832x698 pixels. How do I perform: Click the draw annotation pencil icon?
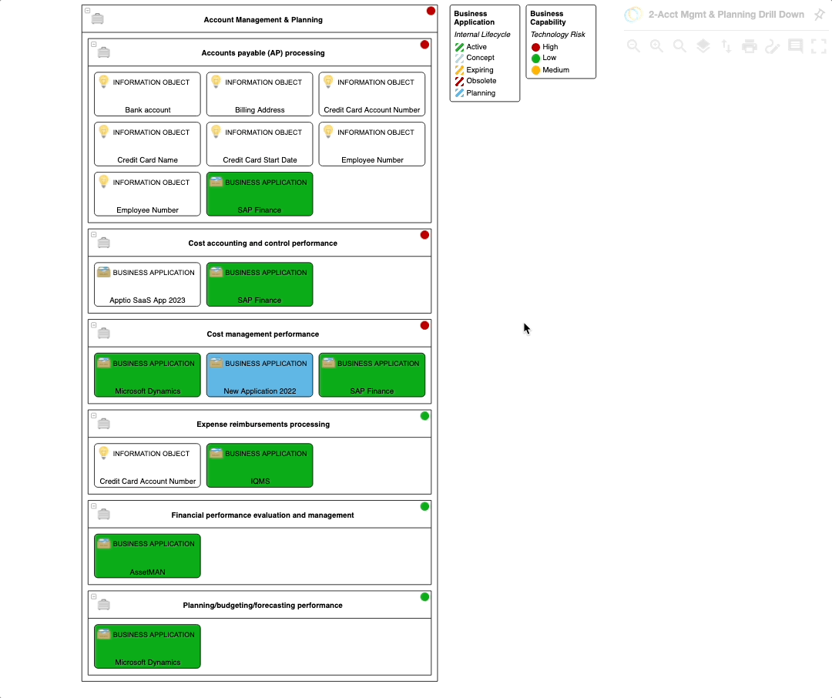[x=773, y=46]
